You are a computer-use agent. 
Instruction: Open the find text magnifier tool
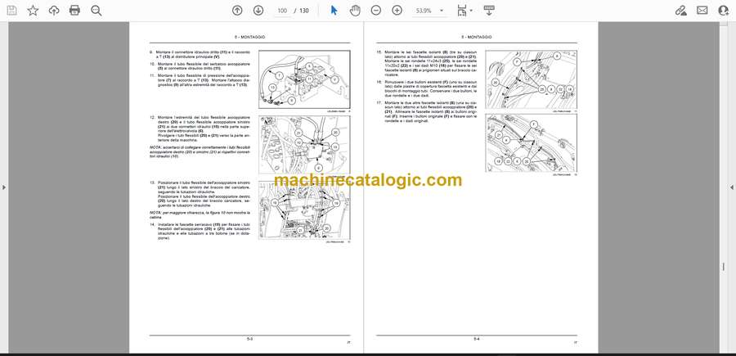[x=96, y=11]
